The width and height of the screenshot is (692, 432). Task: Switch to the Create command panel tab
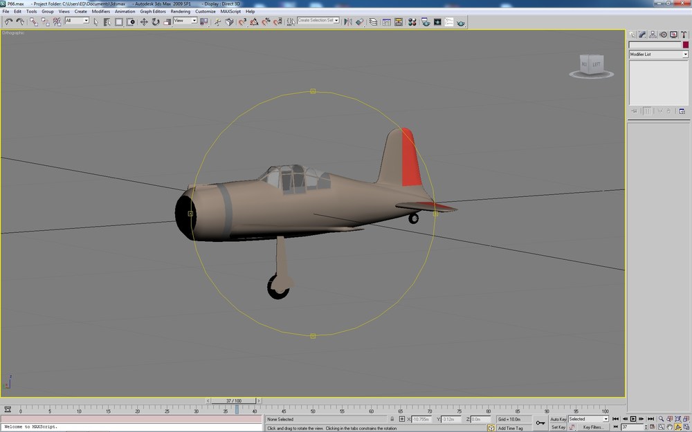point(632,35)
